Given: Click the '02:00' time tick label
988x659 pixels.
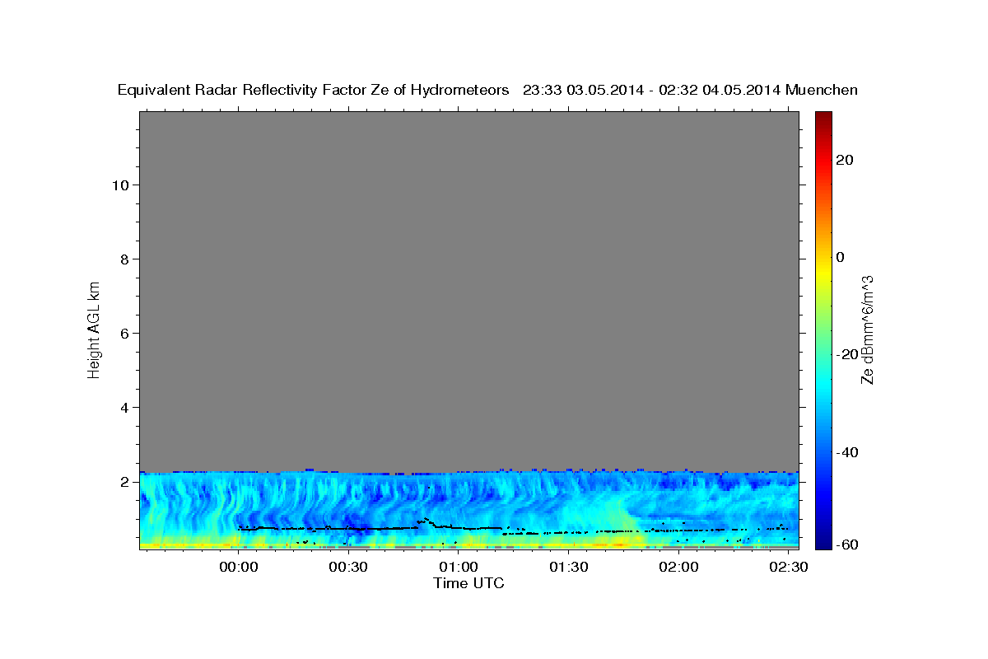Looking at the screenshot, I should click(678, 568).
